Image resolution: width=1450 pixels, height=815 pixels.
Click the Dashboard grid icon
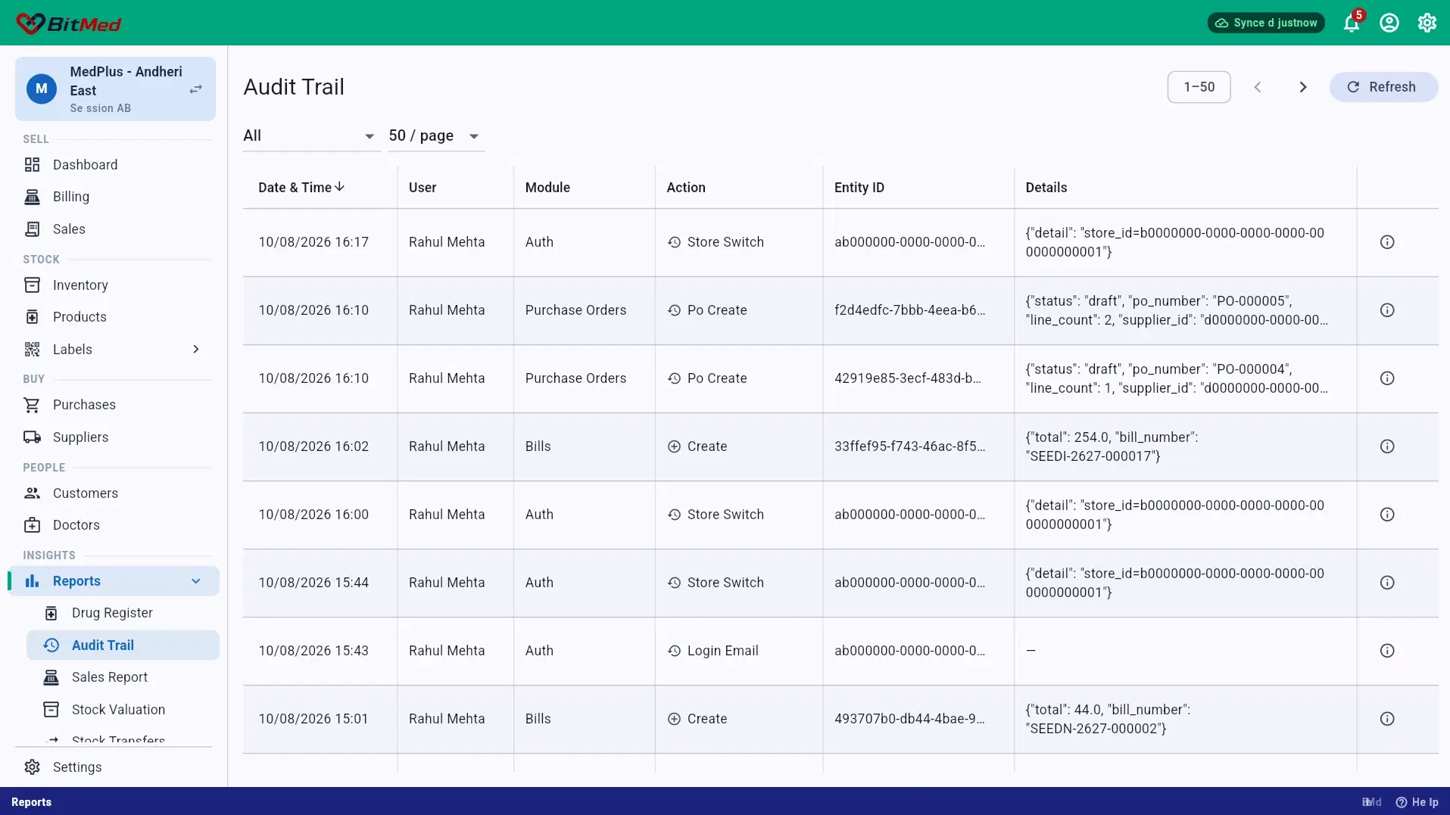pyautogui.click(x=32, y=165)
